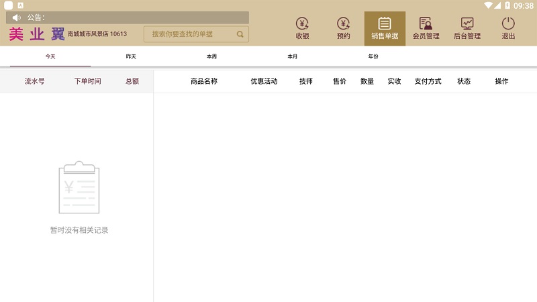Tap the Wi-Fi status icon
Screen dimensions: 537x302
pos(488,5)
